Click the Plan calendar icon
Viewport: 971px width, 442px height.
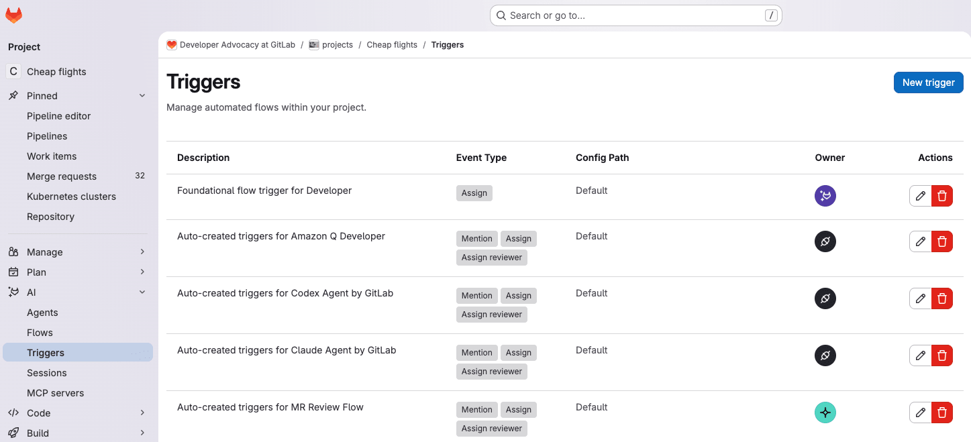coord(13,272)
